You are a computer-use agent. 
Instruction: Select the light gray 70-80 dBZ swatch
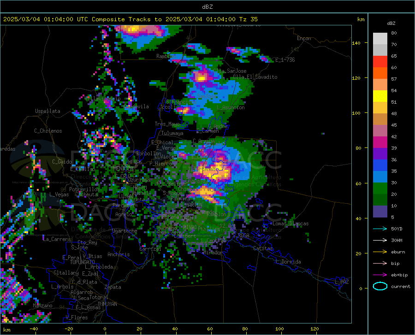click(380, 39)
